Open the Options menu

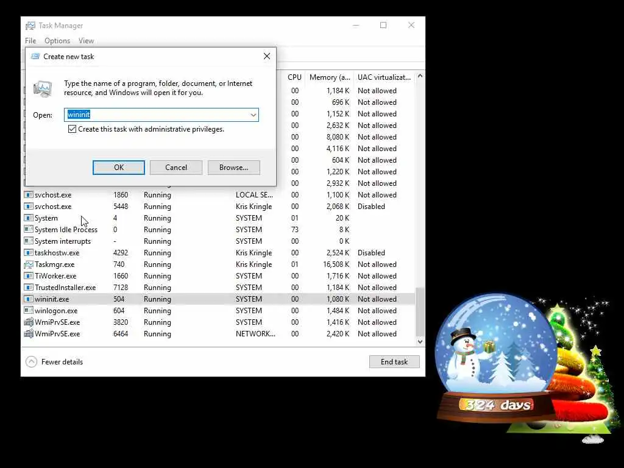click(57, 41)
